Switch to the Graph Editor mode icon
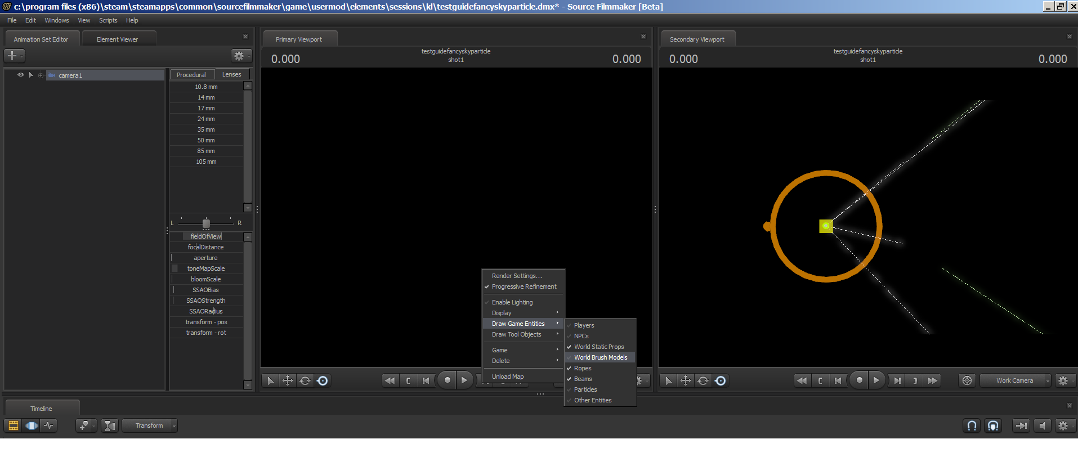Screen dimensions: 1078x457 [49, 426]
